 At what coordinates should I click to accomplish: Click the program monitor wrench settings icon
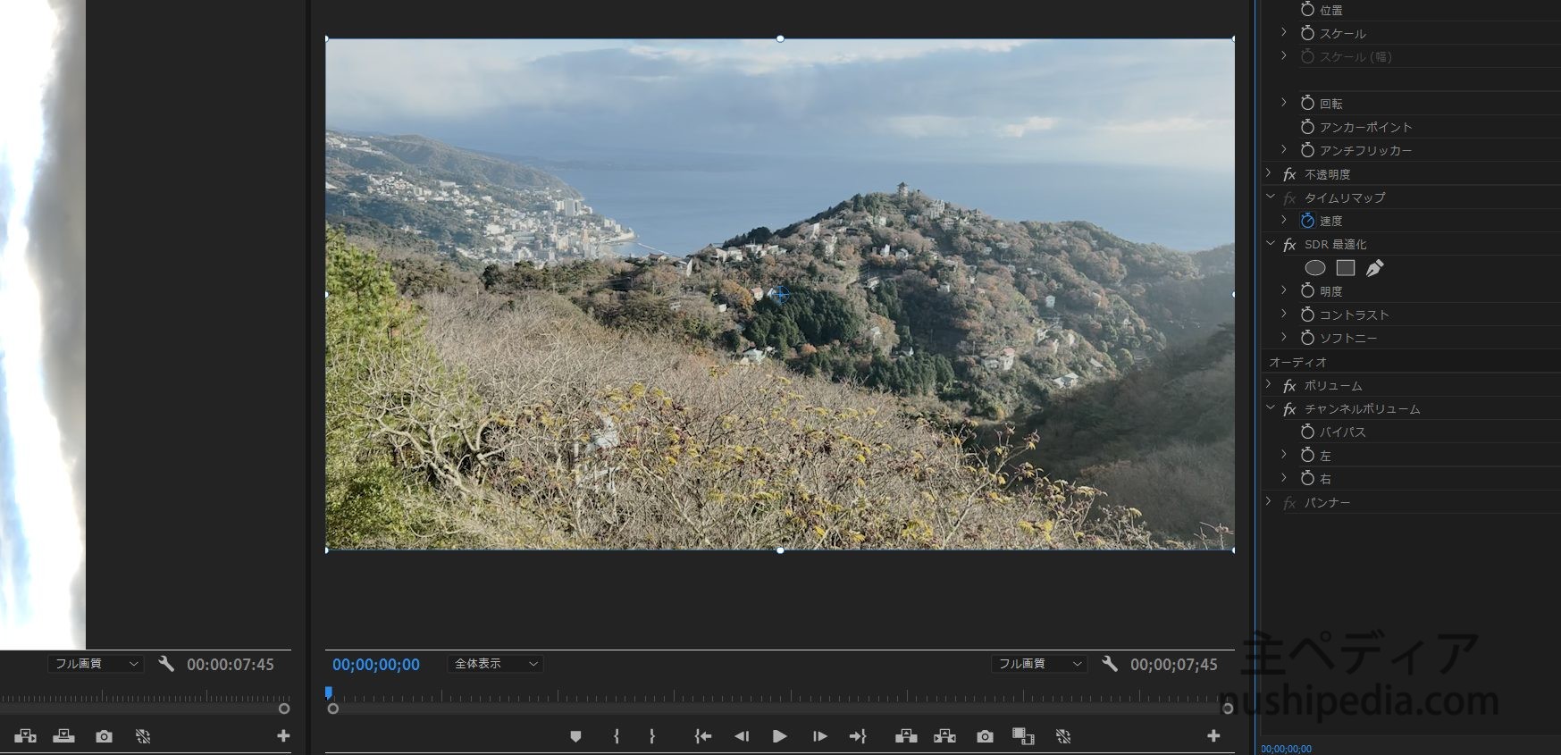pos(1110,664)
